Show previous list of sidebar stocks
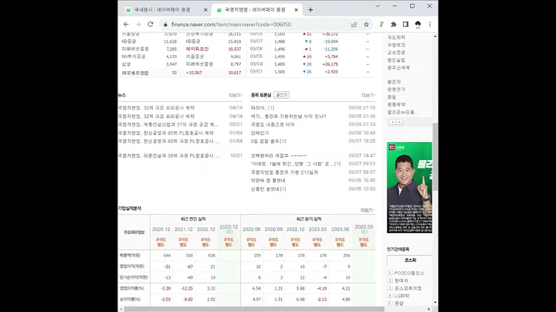The width and height of the screenshot is (556, 312). 392,122
